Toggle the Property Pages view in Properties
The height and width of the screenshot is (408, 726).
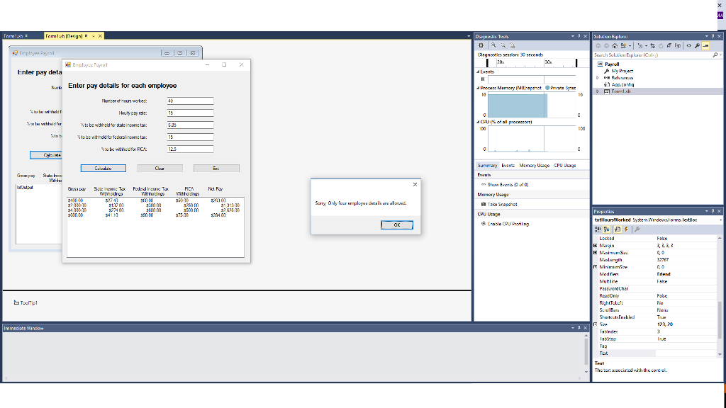click(638, 228)
